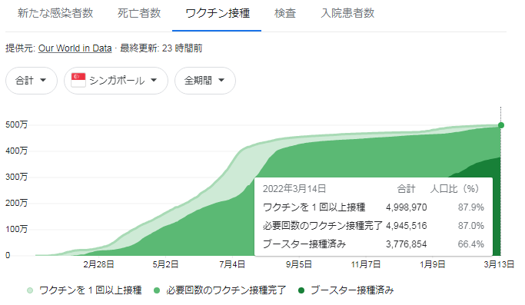
Task: Select the ワクチン接種 tab
Action: tap(218, 13)
